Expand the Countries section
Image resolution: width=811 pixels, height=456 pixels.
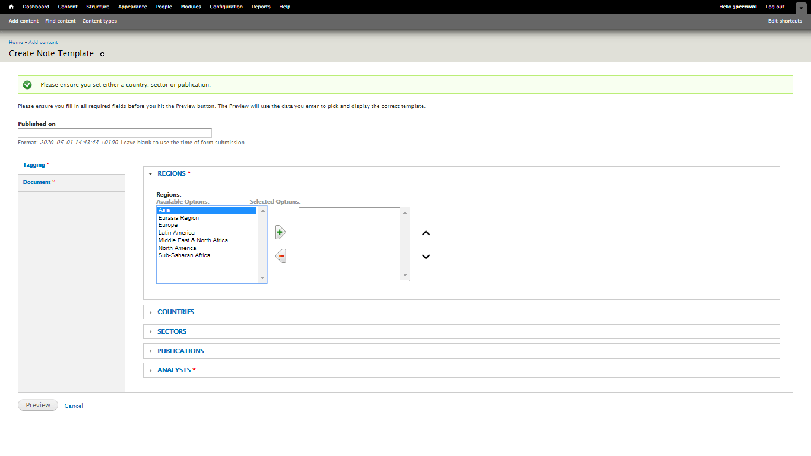click(x=175, y=312)
